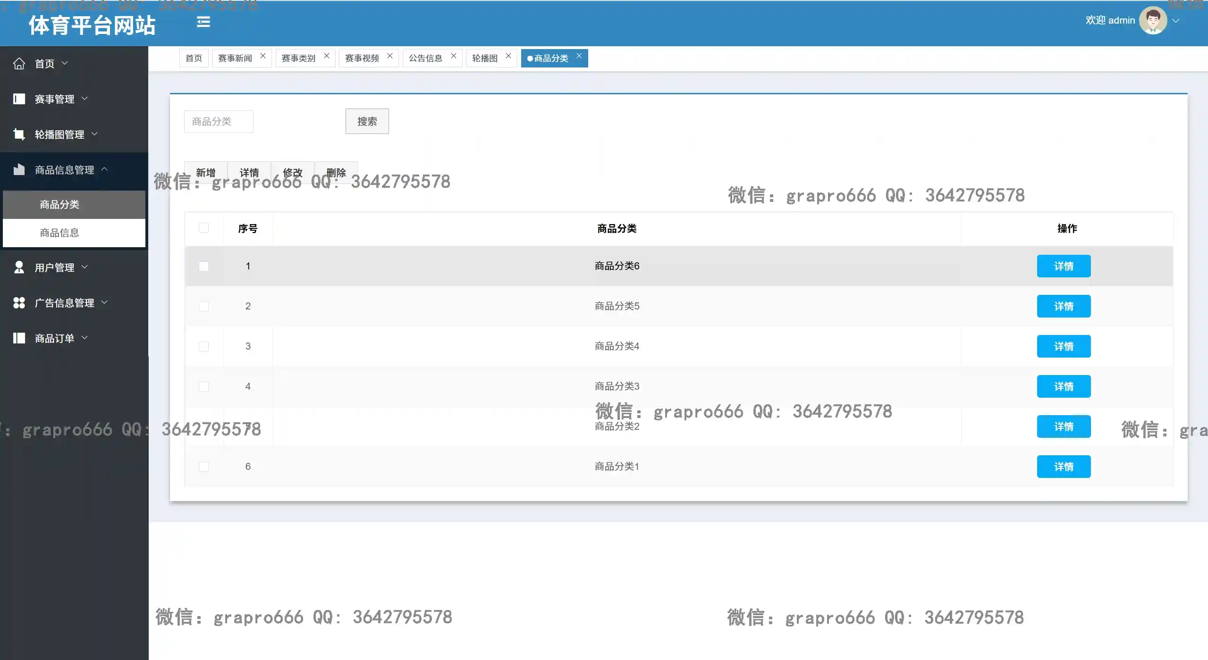Open 商品订单 via its sidebar icon

tap(19, 338)
